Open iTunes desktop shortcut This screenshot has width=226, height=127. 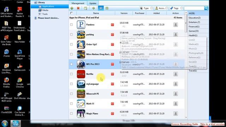point(6,53)
